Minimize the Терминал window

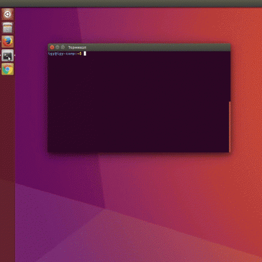tap(57, 47)
